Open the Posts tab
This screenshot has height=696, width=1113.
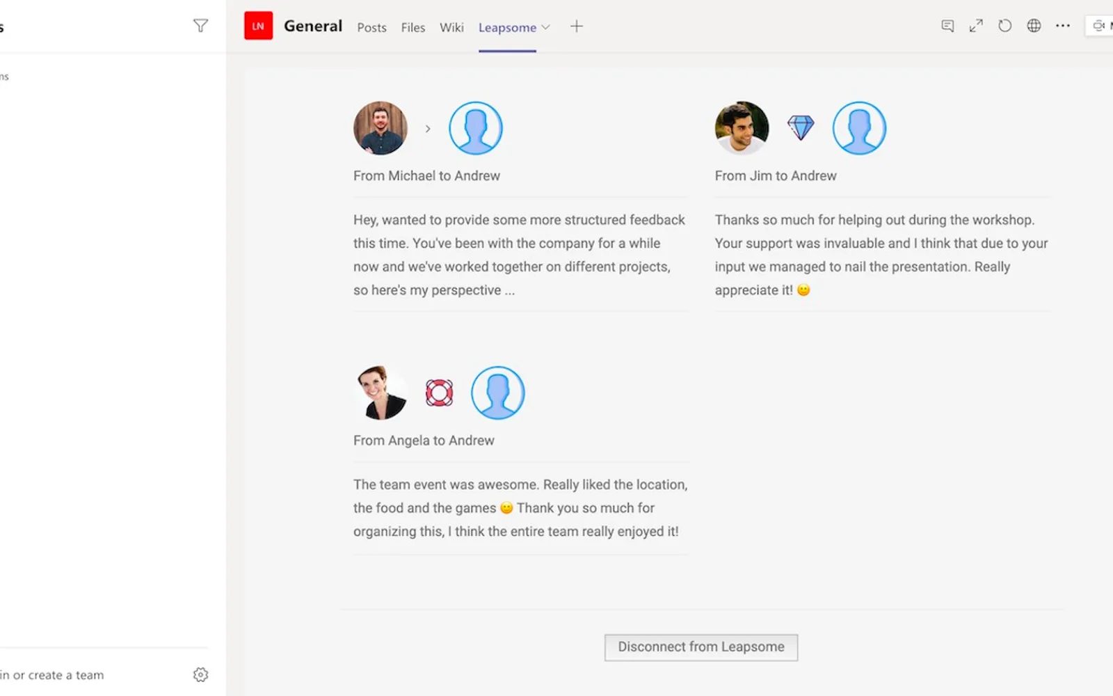371,27
